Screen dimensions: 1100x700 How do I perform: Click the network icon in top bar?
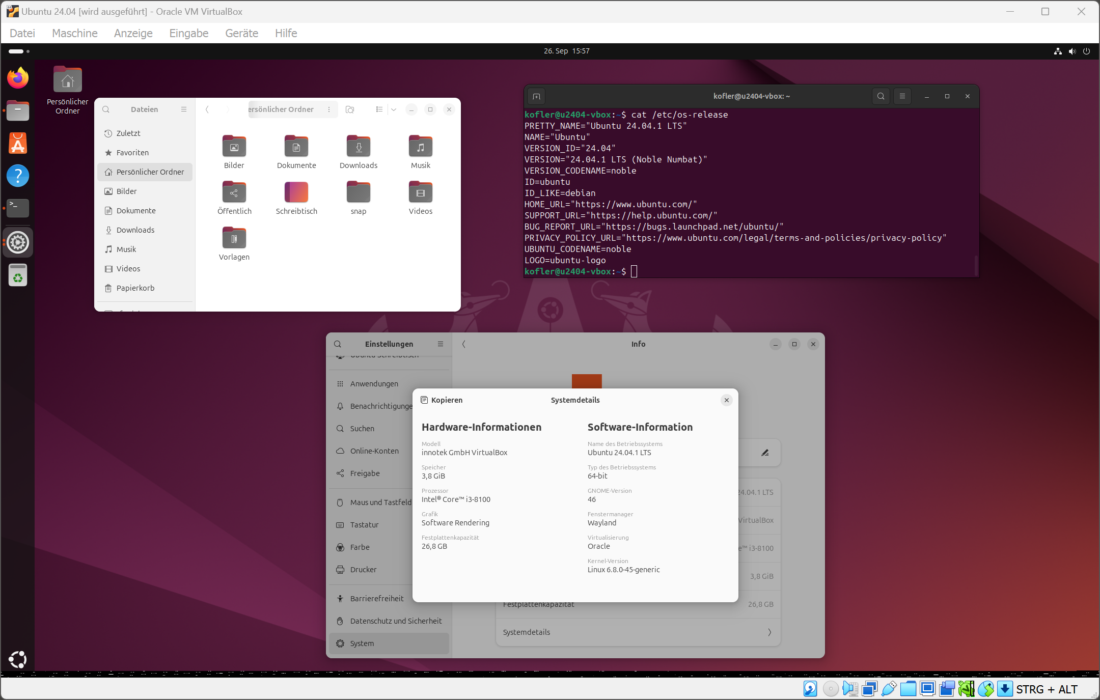[x=1058, y=51]
